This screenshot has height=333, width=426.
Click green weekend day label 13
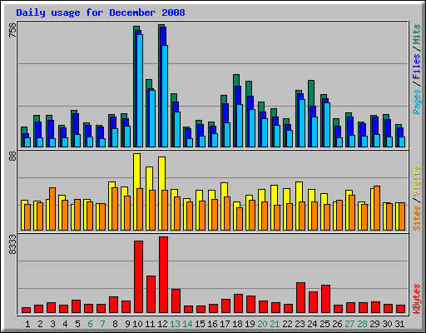pyautogui.click(x=175, y=324)
